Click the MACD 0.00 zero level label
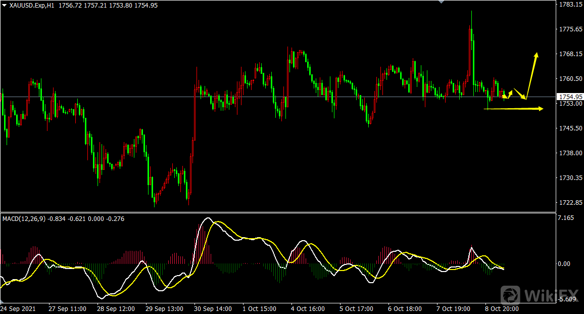This screenshot has width=584, height=314. (565, 264)
